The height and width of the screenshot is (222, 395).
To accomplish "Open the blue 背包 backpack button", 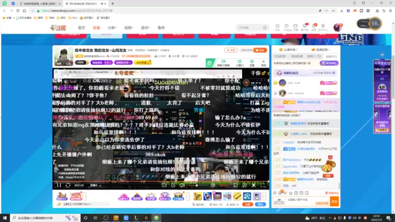I will 260,204.
